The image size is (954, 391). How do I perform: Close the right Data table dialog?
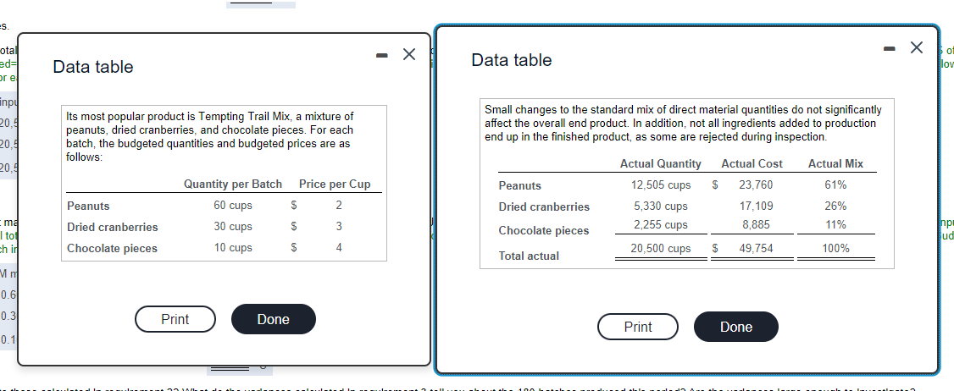click(917, 47)
